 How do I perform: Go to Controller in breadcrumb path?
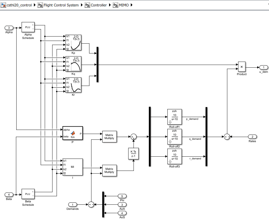click(x=99, y=5)
